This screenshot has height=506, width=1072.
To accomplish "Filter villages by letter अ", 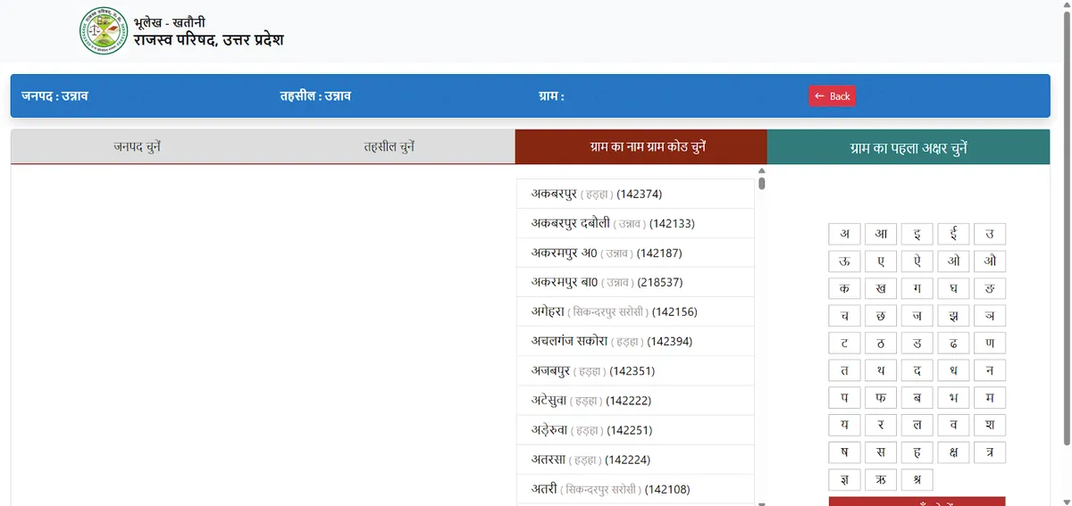I will pos(844,235).
